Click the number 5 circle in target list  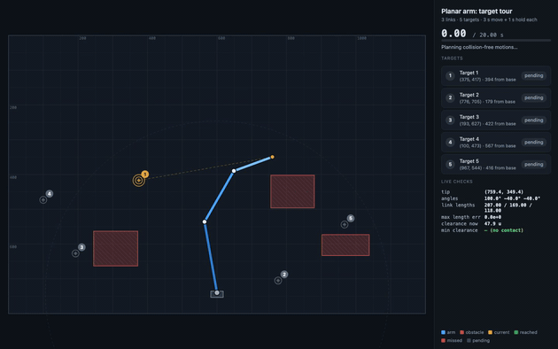click(x=450, y=165)
